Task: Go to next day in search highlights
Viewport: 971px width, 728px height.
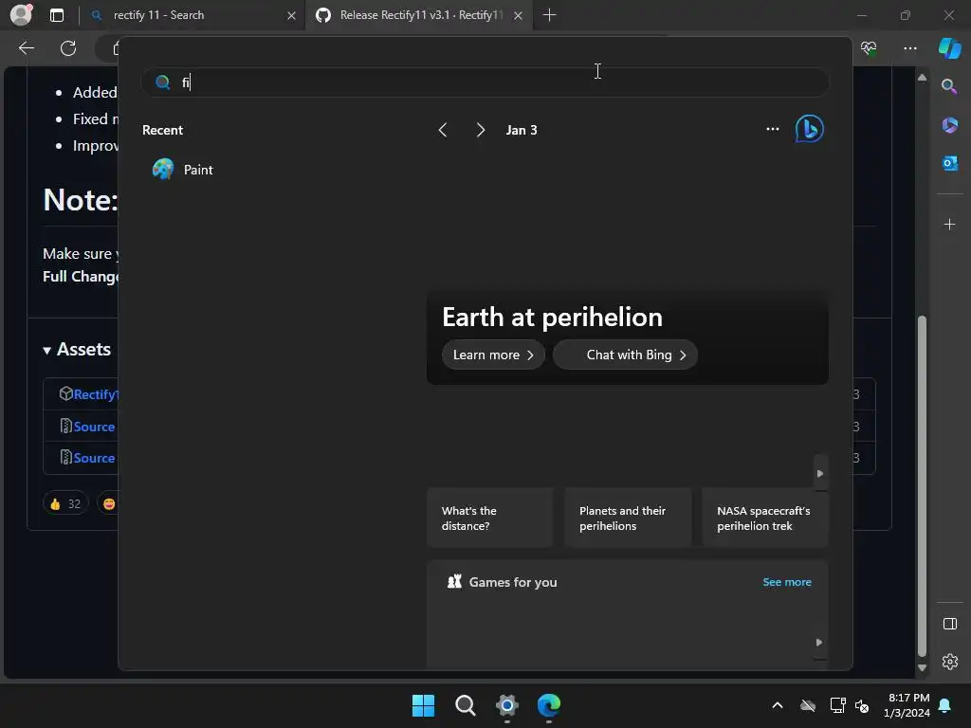Action: (480, 130)
